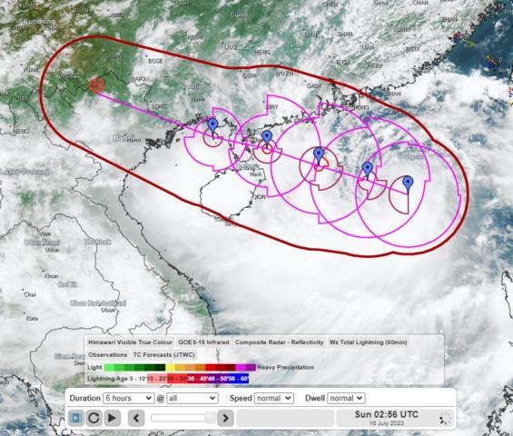513x436 pixels.
Task: Open the Speed normal dropdown
Action: tap(274, 398)
